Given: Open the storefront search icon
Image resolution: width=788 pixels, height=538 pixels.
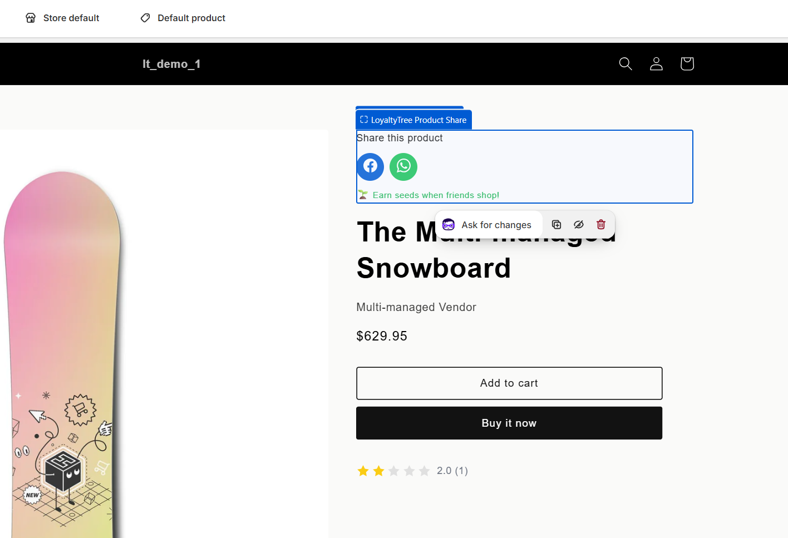Looking at the screenshot, I should point(626,64).
